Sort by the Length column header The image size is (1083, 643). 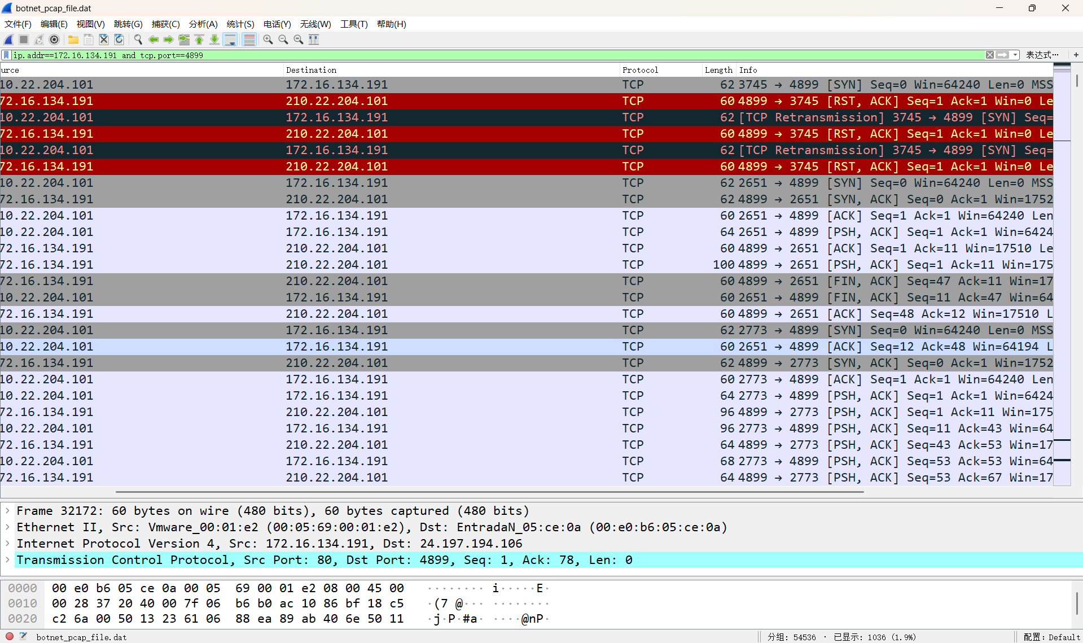tap(718, 70)
